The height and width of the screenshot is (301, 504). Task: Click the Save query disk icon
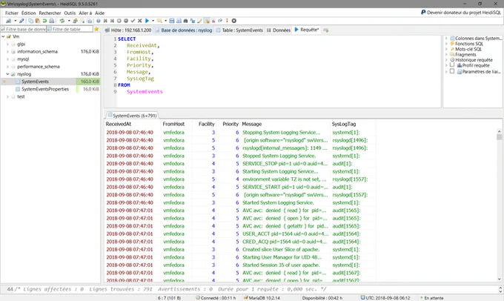click(x=172, y=21)
